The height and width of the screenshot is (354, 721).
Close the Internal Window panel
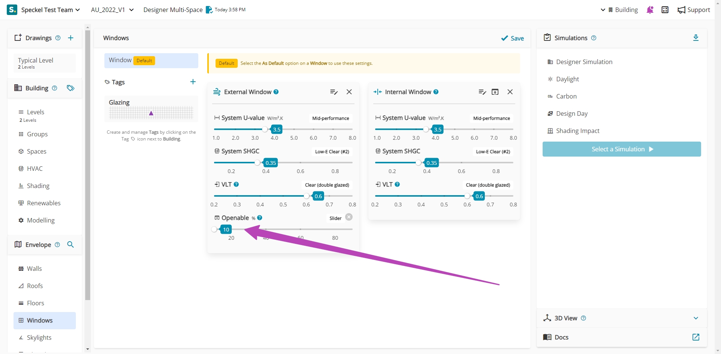510,92
